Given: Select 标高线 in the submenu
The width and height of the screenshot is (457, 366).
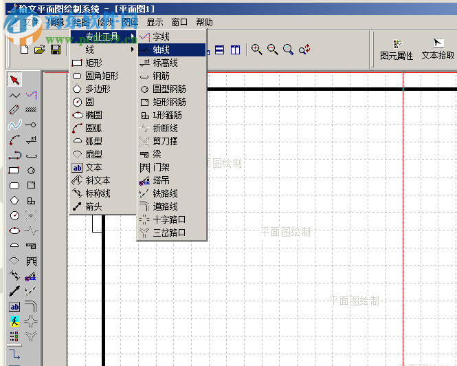Looking at the screenshot, I should pos(172,63).
